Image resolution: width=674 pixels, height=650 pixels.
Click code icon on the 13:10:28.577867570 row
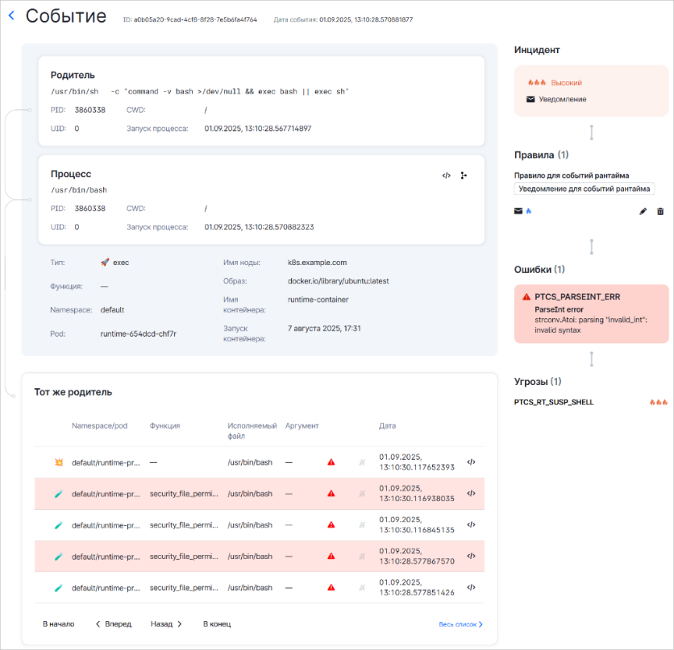(x=472, y=556)
